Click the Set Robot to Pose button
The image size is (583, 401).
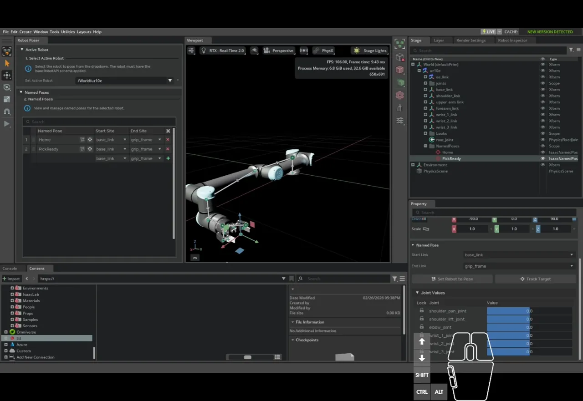(452, 279)
